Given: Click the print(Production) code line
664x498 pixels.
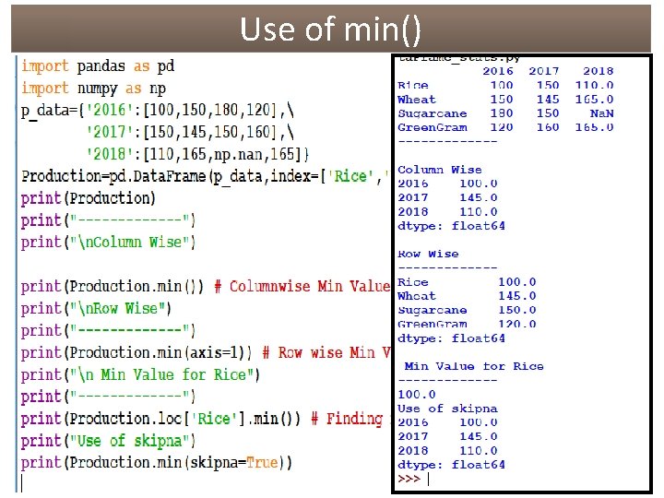Looking at the screenshot, I should point(89,198).
